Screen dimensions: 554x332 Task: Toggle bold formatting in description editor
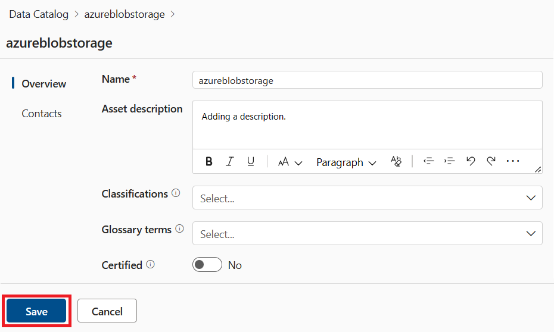point(209,162)
